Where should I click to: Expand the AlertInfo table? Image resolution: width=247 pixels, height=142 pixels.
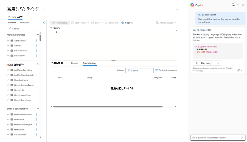pyautogui.click(x=8, y=46)
